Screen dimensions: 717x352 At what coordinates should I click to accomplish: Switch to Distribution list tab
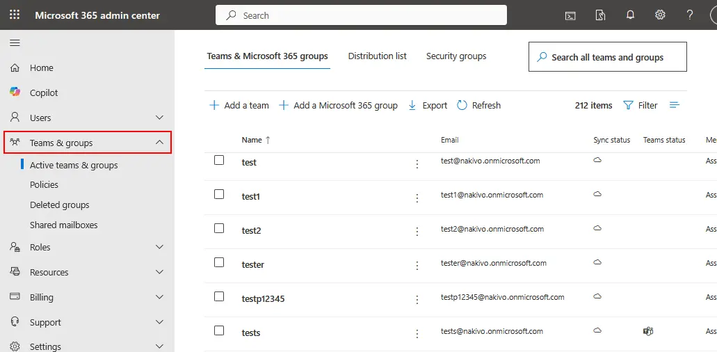pyautogui.click(x=377, y=56)
